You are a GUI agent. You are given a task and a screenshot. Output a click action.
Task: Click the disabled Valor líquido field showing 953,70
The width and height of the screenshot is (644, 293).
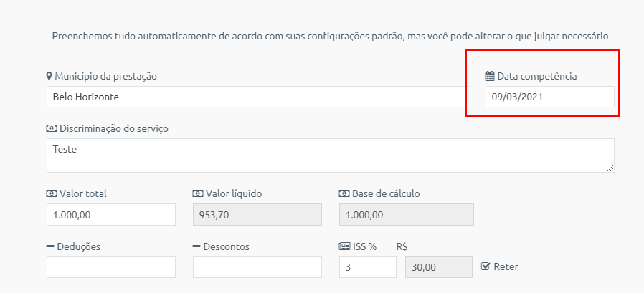[257, 214]
